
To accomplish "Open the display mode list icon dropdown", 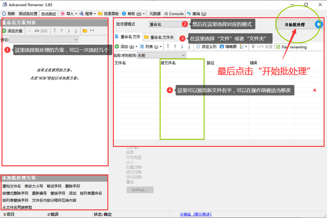I will (x=244, y=46).
